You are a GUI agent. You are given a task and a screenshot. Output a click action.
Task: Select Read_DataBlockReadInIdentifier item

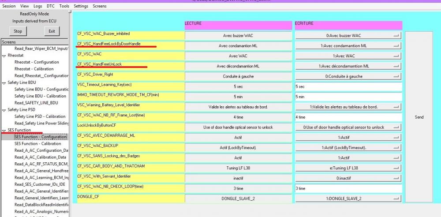point(41,205)
